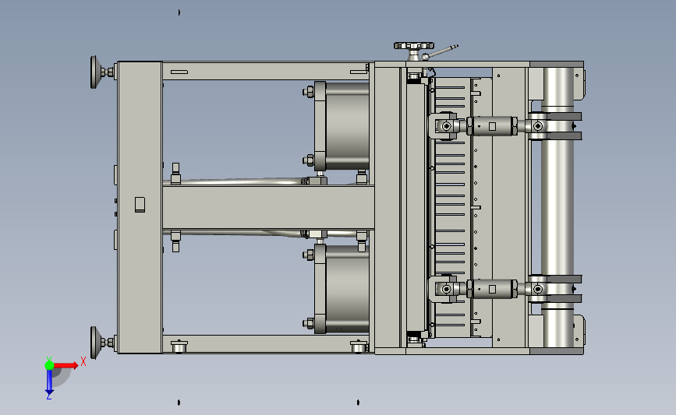This screenshot has height=415, width=676.
Task: Select the handwheel knob atop the machine
Action: tap(414, 46)
